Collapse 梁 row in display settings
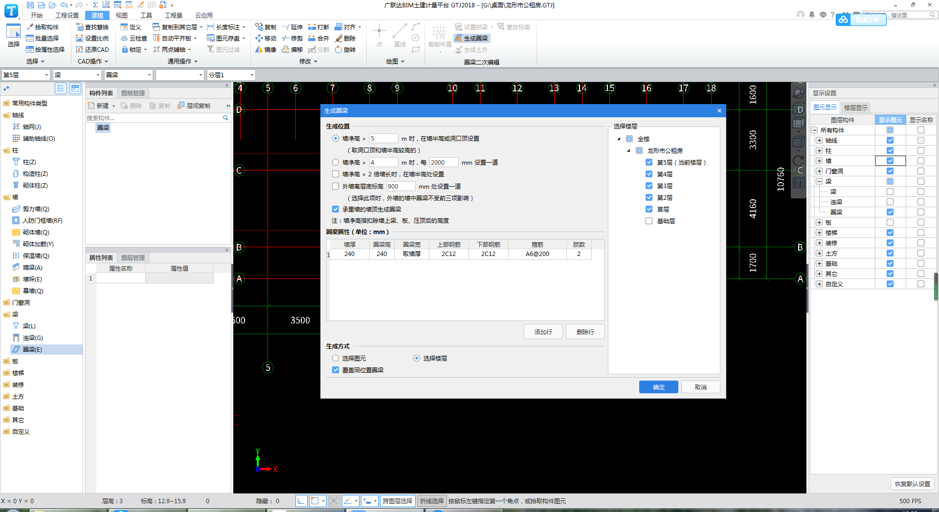939x512 pixels. [819, 181]
